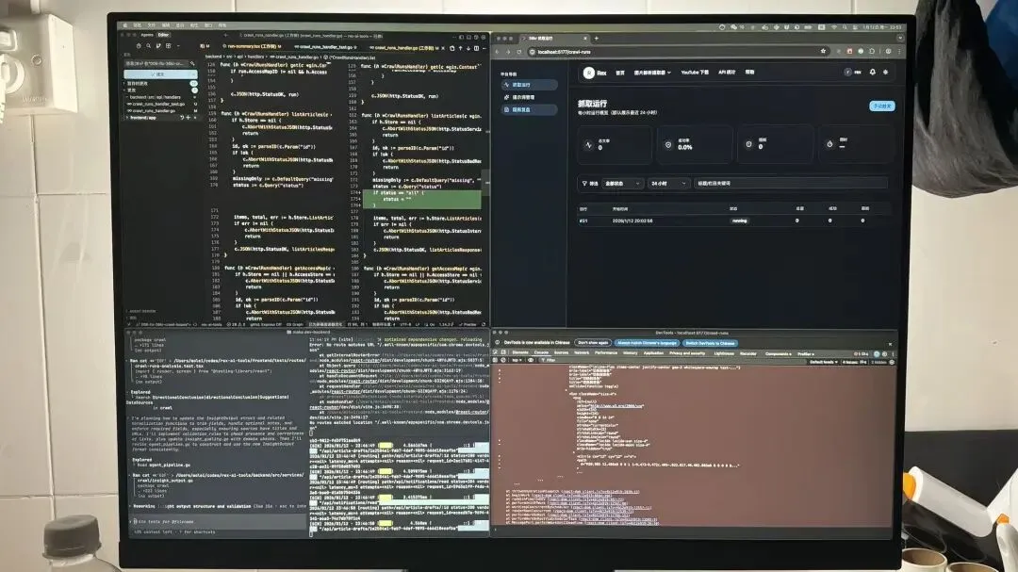Image resolution: width=1018 pixels, height=572 pixels.
Task: Click the Rex logo avatar
Action: tap(589, 73)
